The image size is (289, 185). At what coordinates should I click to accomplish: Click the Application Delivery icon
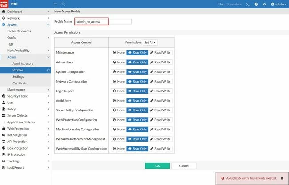pos(4,122)
